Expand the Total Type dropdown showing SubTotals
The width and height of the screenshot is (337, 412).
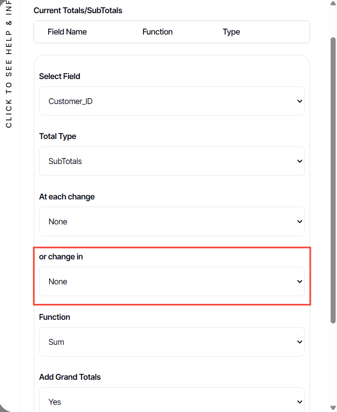[172, 161]
